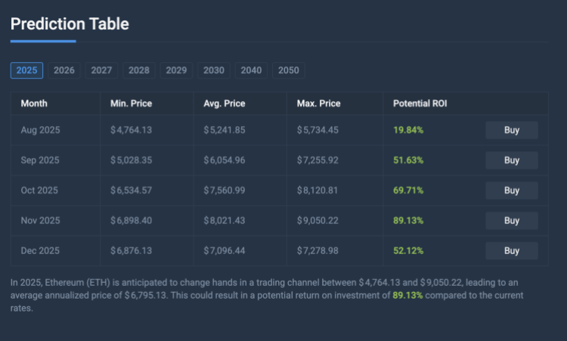Click Buy for Dec 2025

(512, 251)
